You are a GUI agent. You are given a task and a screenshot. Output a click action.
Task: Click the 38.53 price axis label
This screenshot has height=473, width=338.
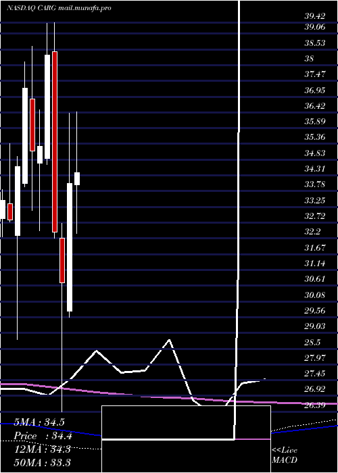(315, 43)
